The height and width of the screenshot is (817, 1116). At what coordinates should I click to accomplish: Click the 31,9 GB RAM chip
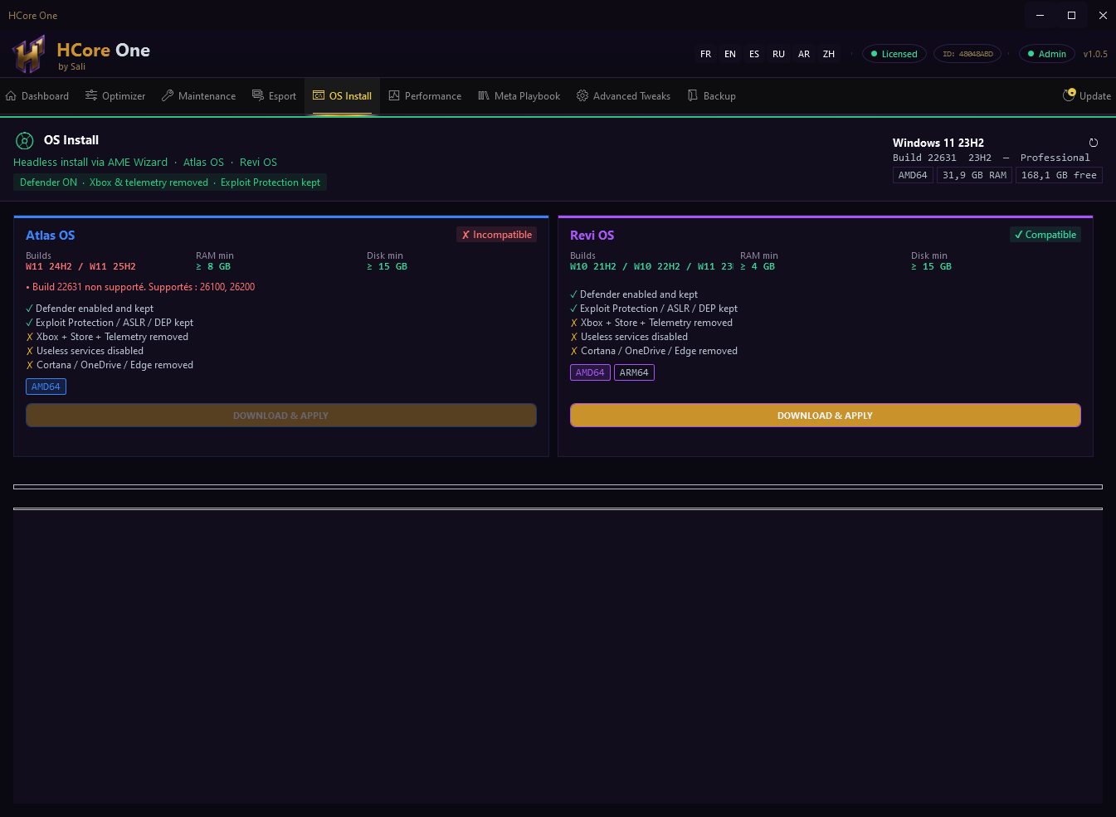point(974,175)
